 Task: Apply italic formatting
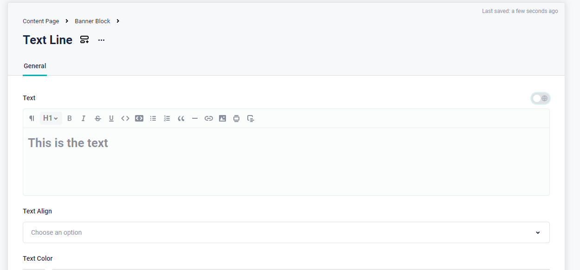coord(84,118)
